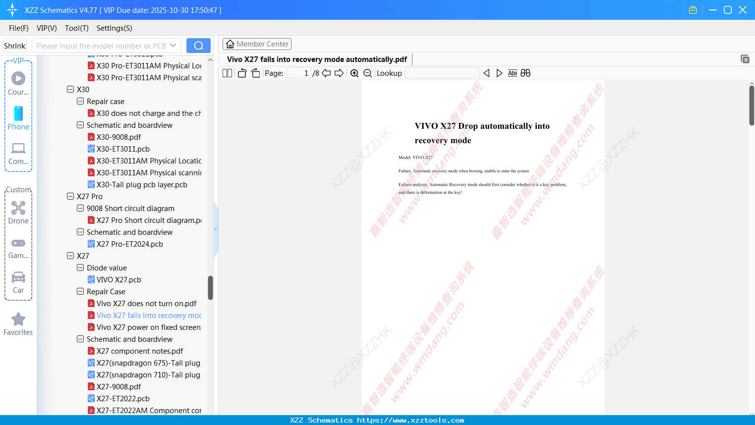Open Vivo X27 does not turn on.pdf
This screenshot has height=425, width=755.
pos(142,304)
